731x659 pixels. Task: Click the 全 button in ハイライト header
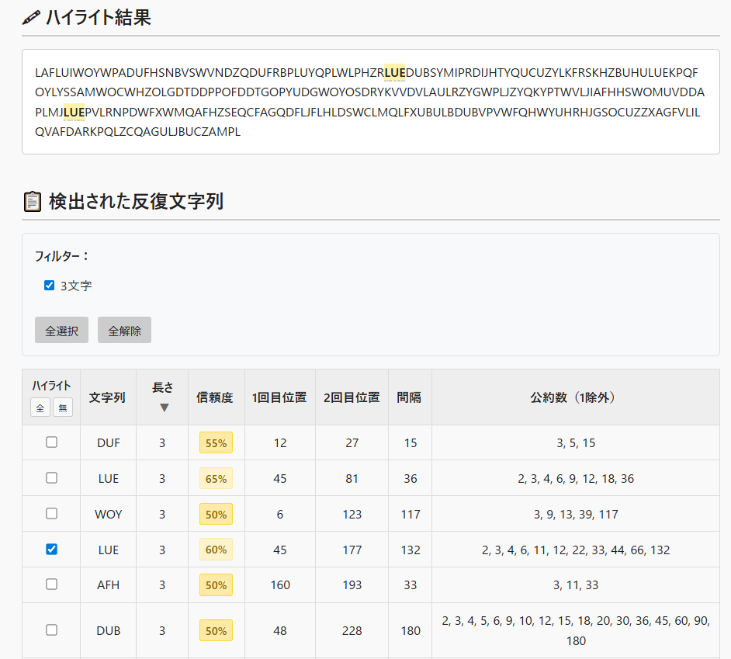pyautogui.click(x=40, y=407)
